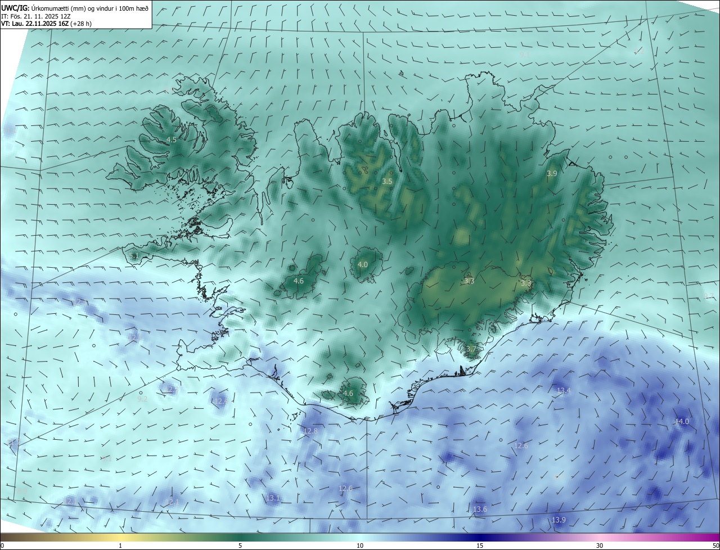Click the 14.0 value in the dark blue area

pyautogui.click(x=682, y=421)
